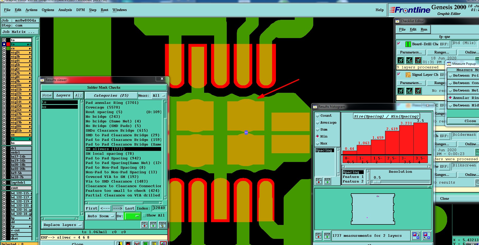Viewport: 479px width, 245px height.
Task: Toggle the Show All checkbox
Action: click(144, 215)
